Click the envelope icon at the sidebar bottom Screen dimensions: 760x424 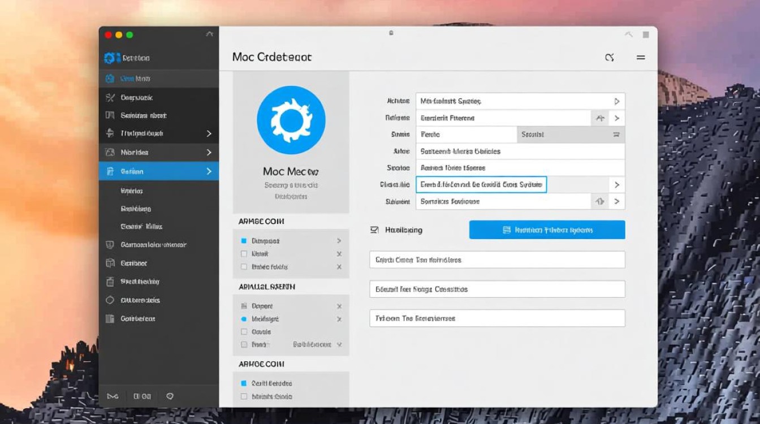(112, 396)
